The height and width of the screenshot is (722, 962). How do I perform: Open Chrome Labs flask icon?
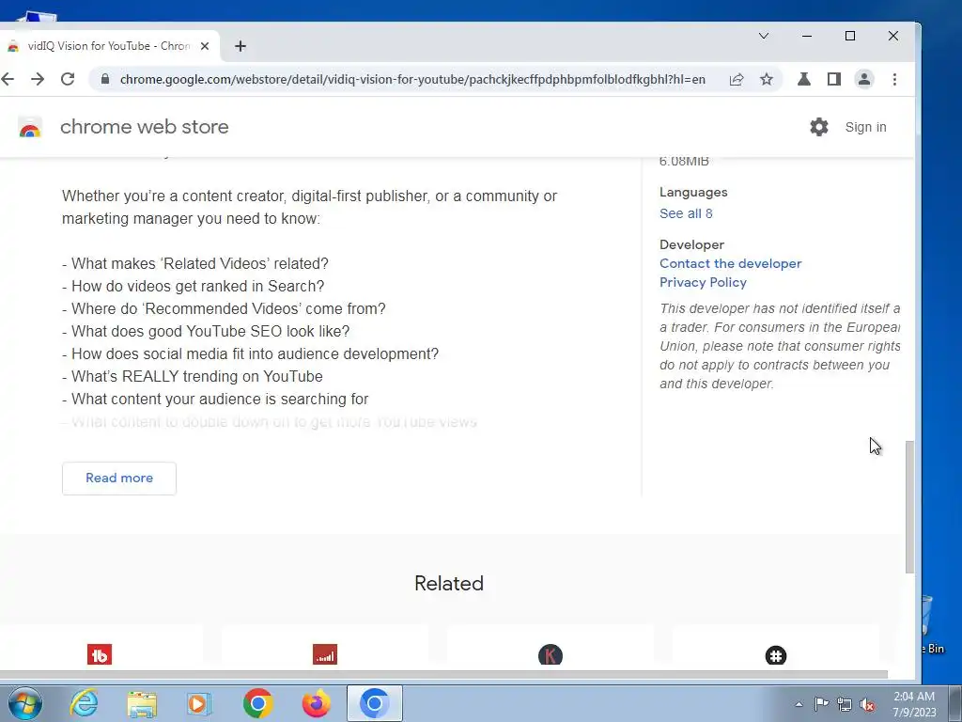(x=804, y=79)
